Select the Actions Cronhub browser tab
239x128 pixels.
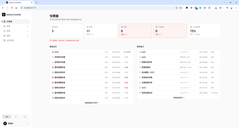tap(19, 2)
